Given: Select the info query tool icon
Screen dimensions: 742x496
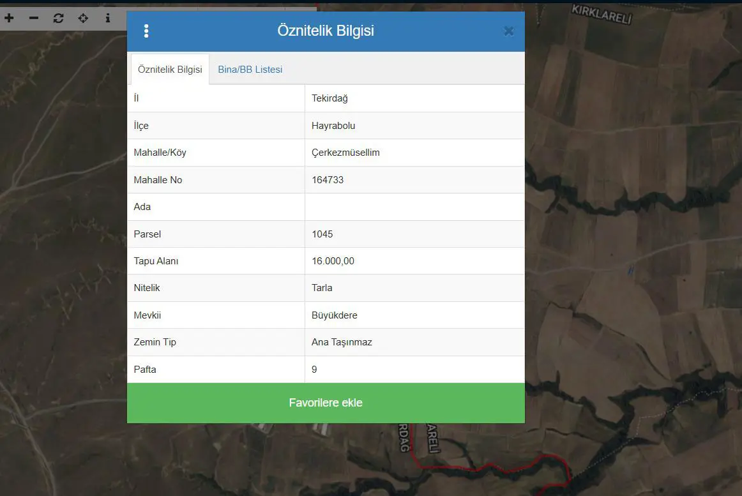Looking at the screenshot, I should point(108,18).
